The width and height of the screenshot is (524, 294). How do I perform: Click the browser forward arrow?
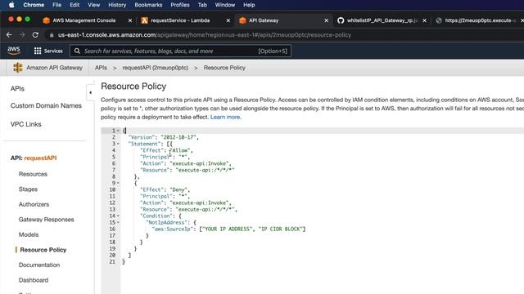[x=22, y=35]
